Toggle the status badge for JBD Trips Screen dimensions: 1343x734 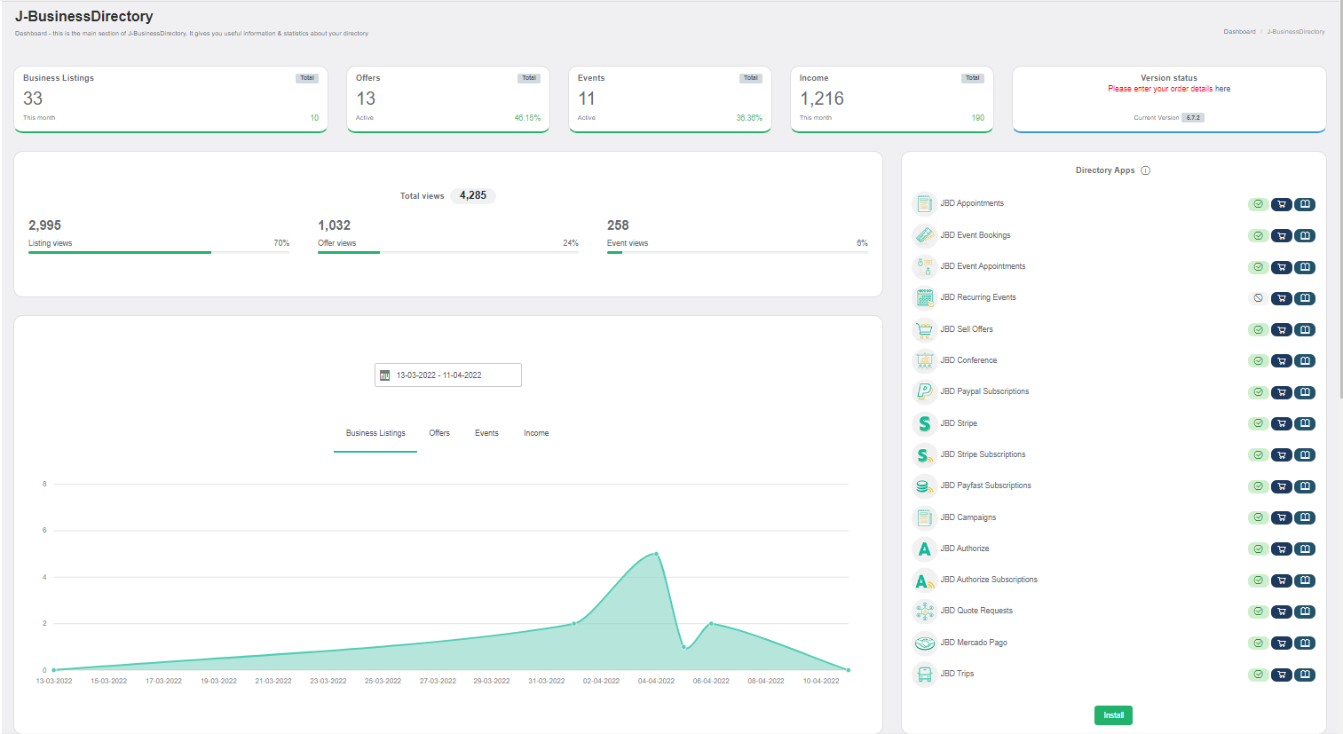pos(1258,675)
